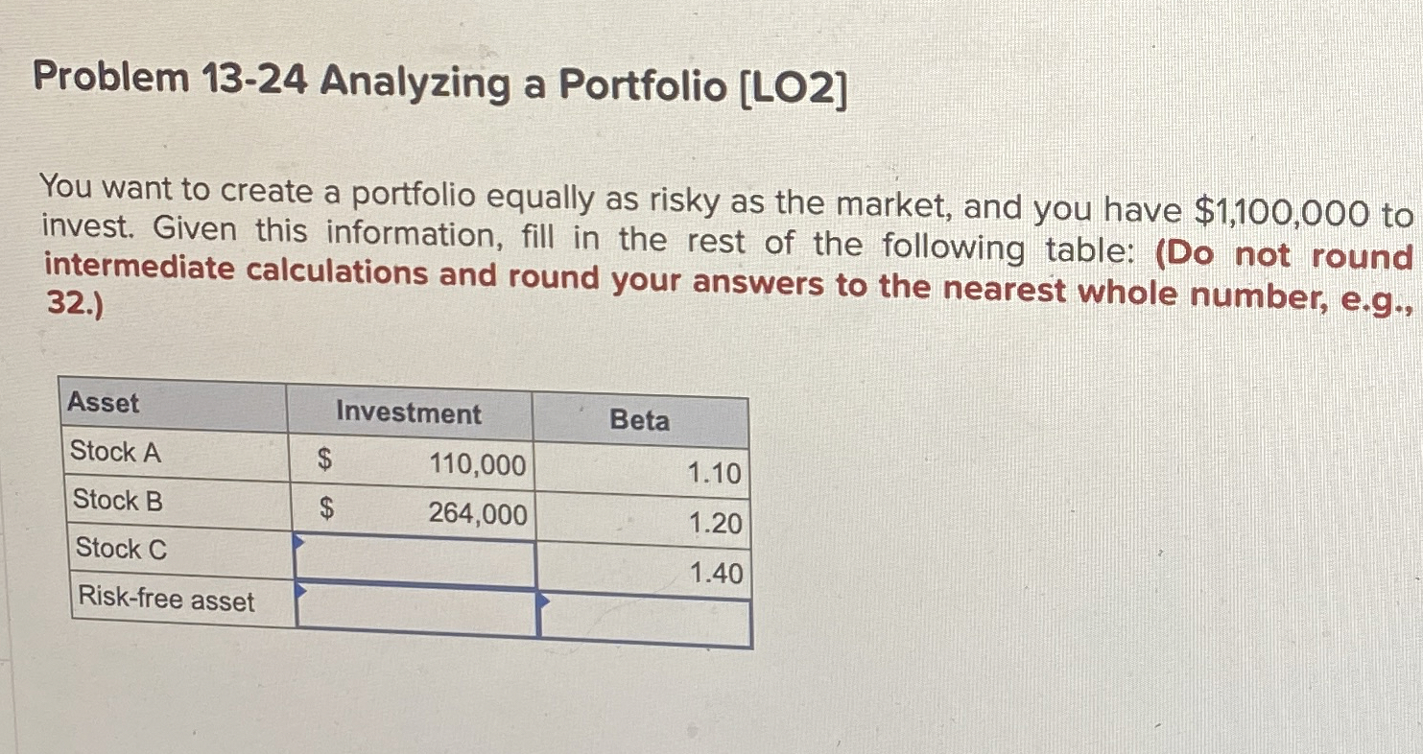
Task: Select the dollar sign in Stock A row
Action: (325, 461)
